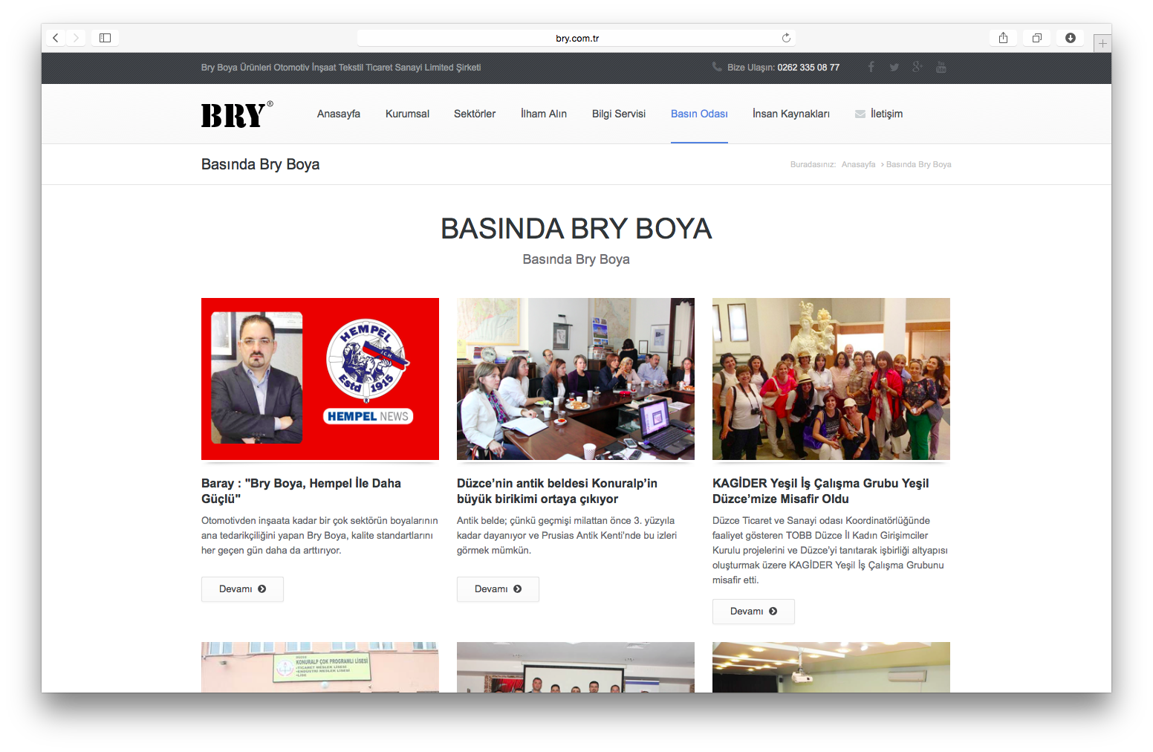This screenshot has width=1153, height=752.
Task: Show all tabs overview icon
Action: (x=1037, y=38)
